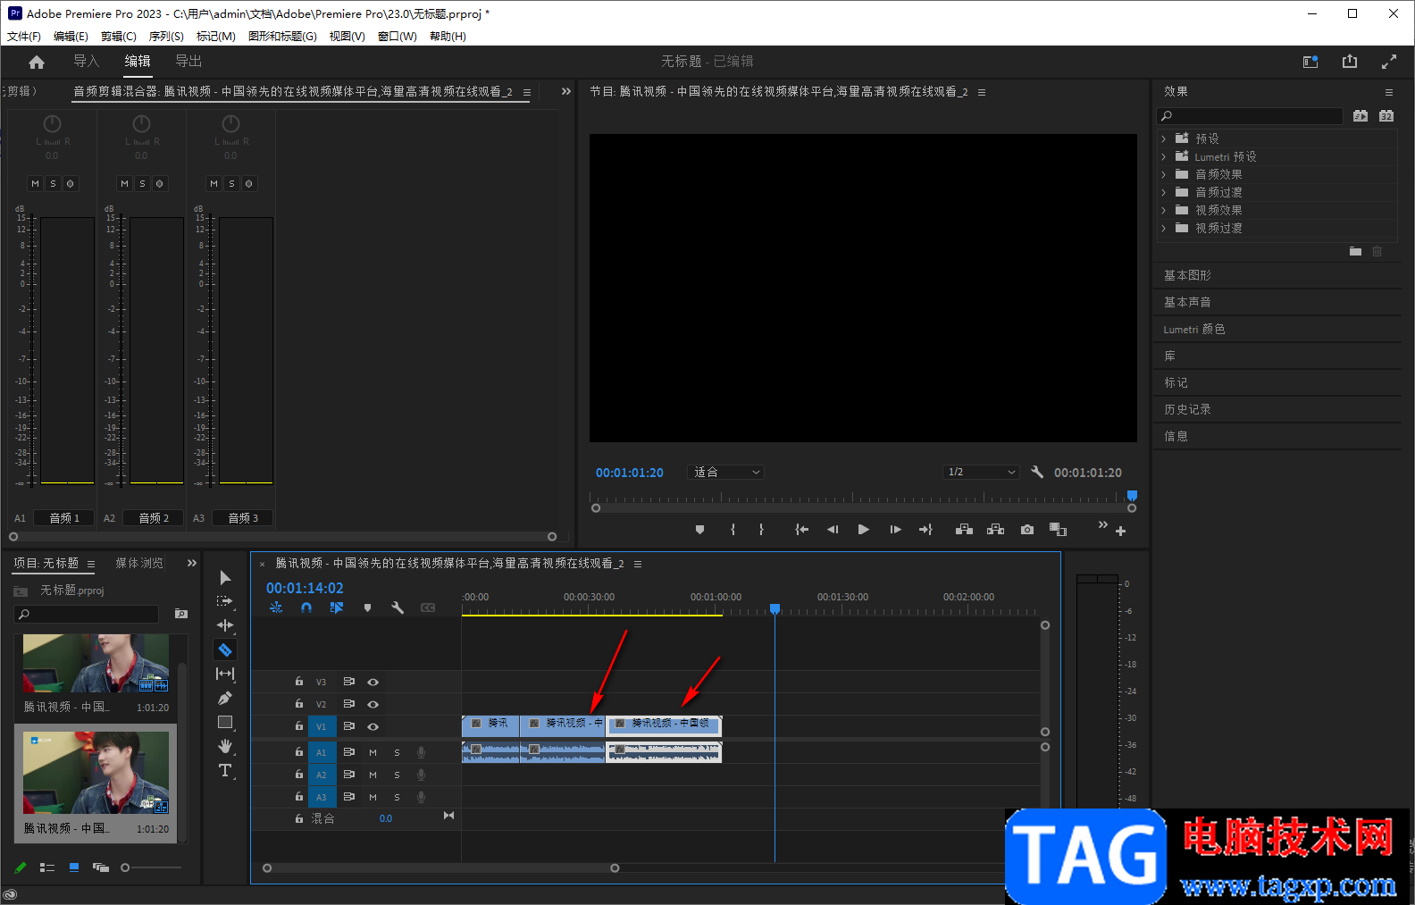Open 剪辑(C) menu
1415x905 pixels.
click(x=119, y=37)
